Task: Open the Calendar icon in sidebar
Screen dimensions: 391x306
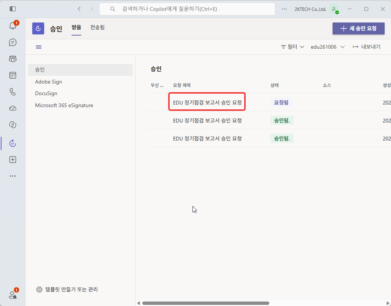Action: [x=13, y=75]
